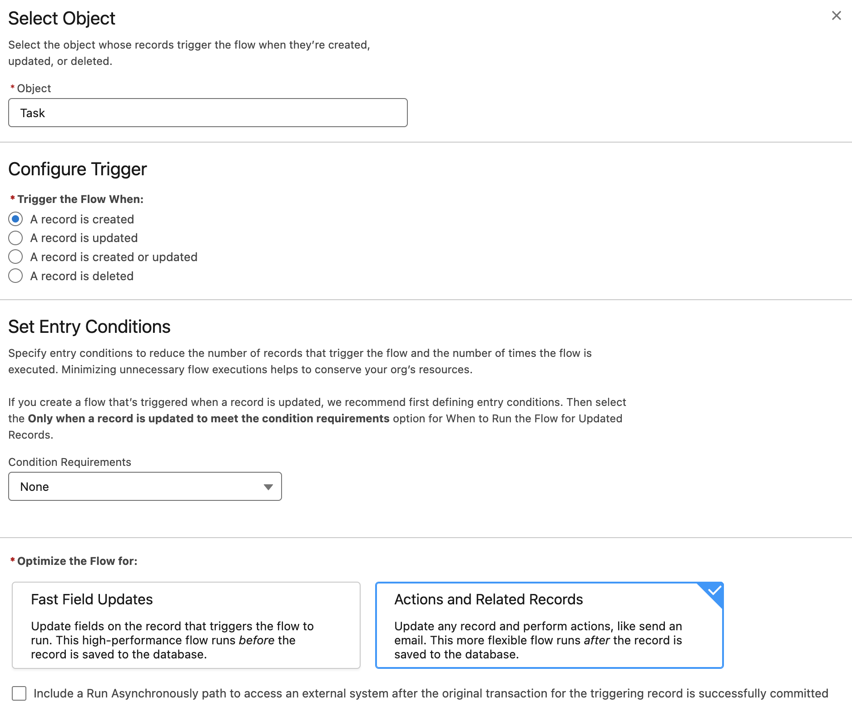The height and width of the screenshot is (712, 852).
Task: Select "A record is created" radio button
Action: 15,219
